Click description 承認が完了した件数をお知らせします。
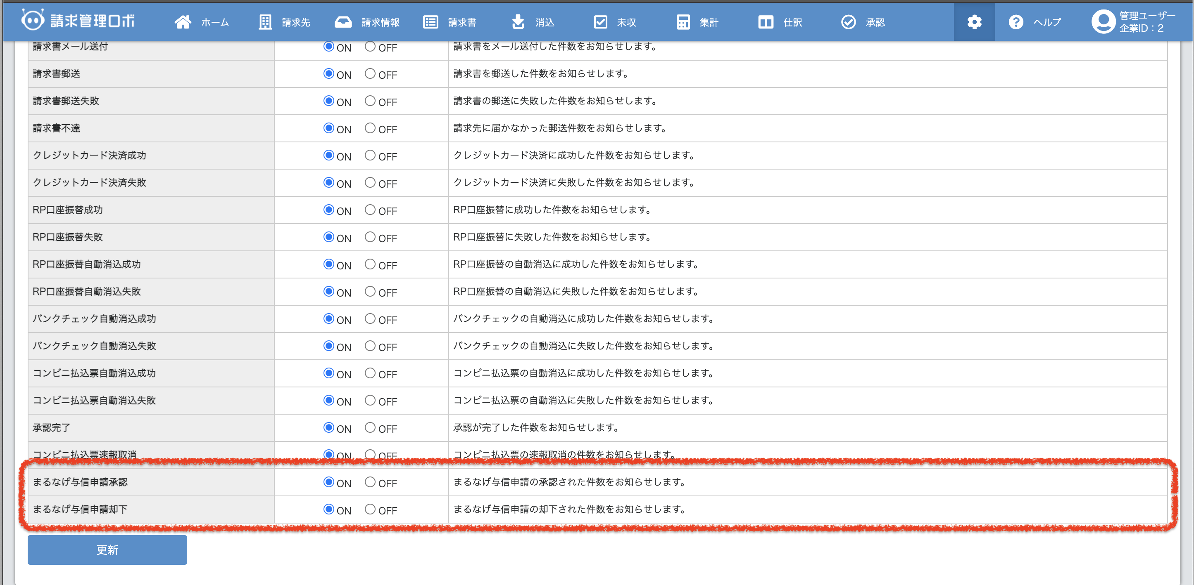 536,428
